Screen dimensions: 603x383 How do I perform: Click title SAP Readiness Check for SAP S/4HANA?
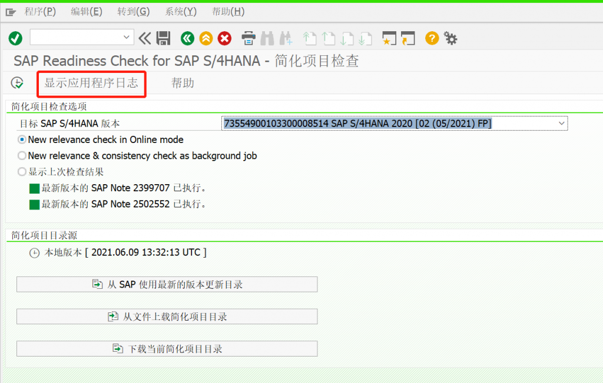(137, 61)
